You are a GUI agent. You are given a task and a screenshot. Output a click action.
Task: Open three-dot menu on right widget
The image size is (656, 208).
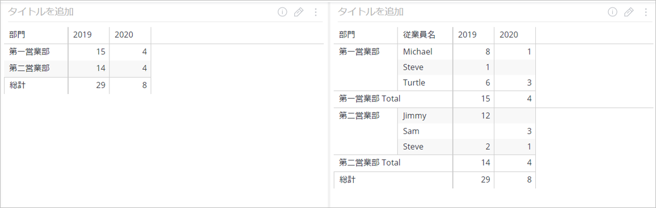646,12
